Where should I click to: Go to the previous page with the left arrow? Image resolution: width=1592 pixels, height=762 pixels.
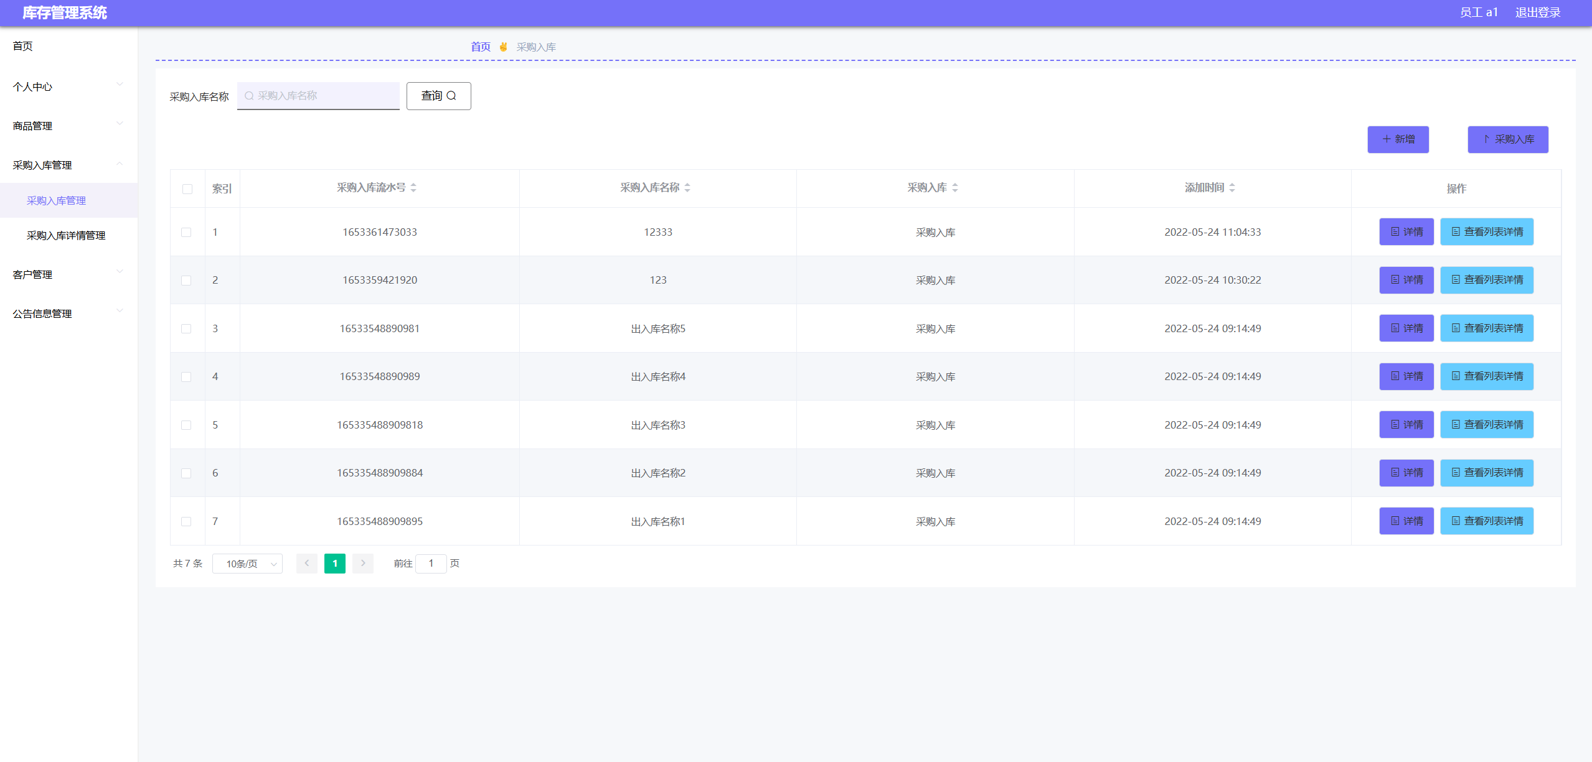[x=307, y=564]
